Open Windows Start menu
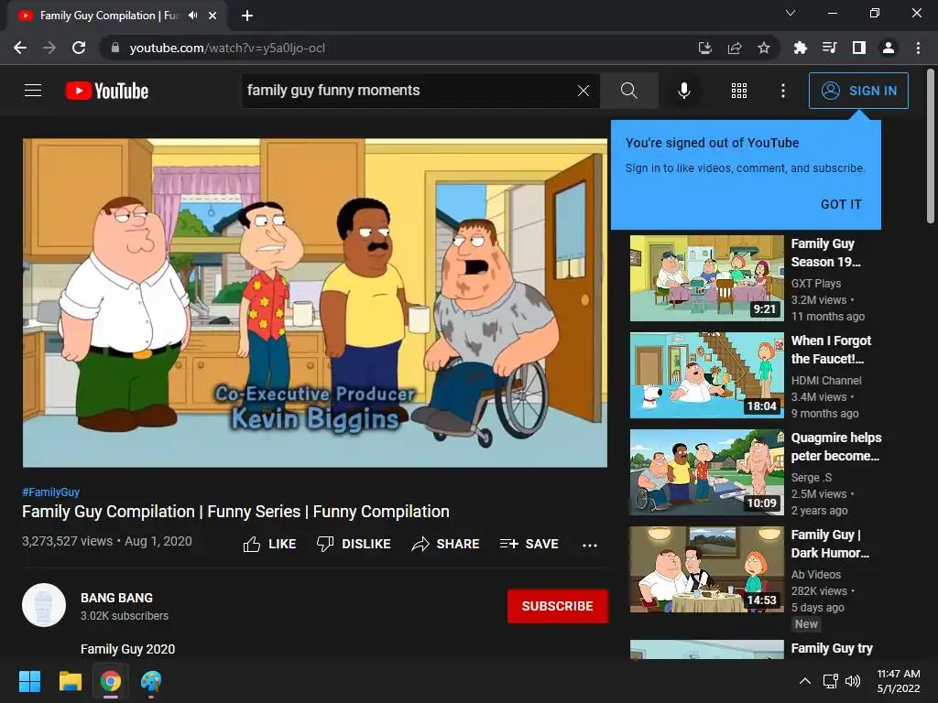This screenshot has width=938, height=703. click(x=29, y=681)
